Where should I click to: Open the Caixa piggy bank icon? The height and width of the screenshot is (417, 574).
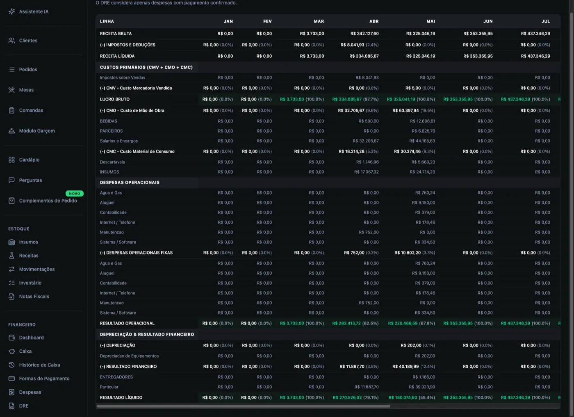pos(11,351)
